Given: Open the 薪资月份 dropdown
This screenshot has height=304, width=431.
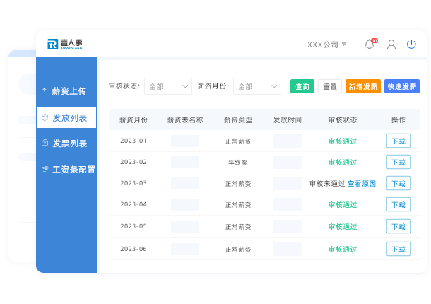Looking at the screenshot, I should [x=257, y=86].
